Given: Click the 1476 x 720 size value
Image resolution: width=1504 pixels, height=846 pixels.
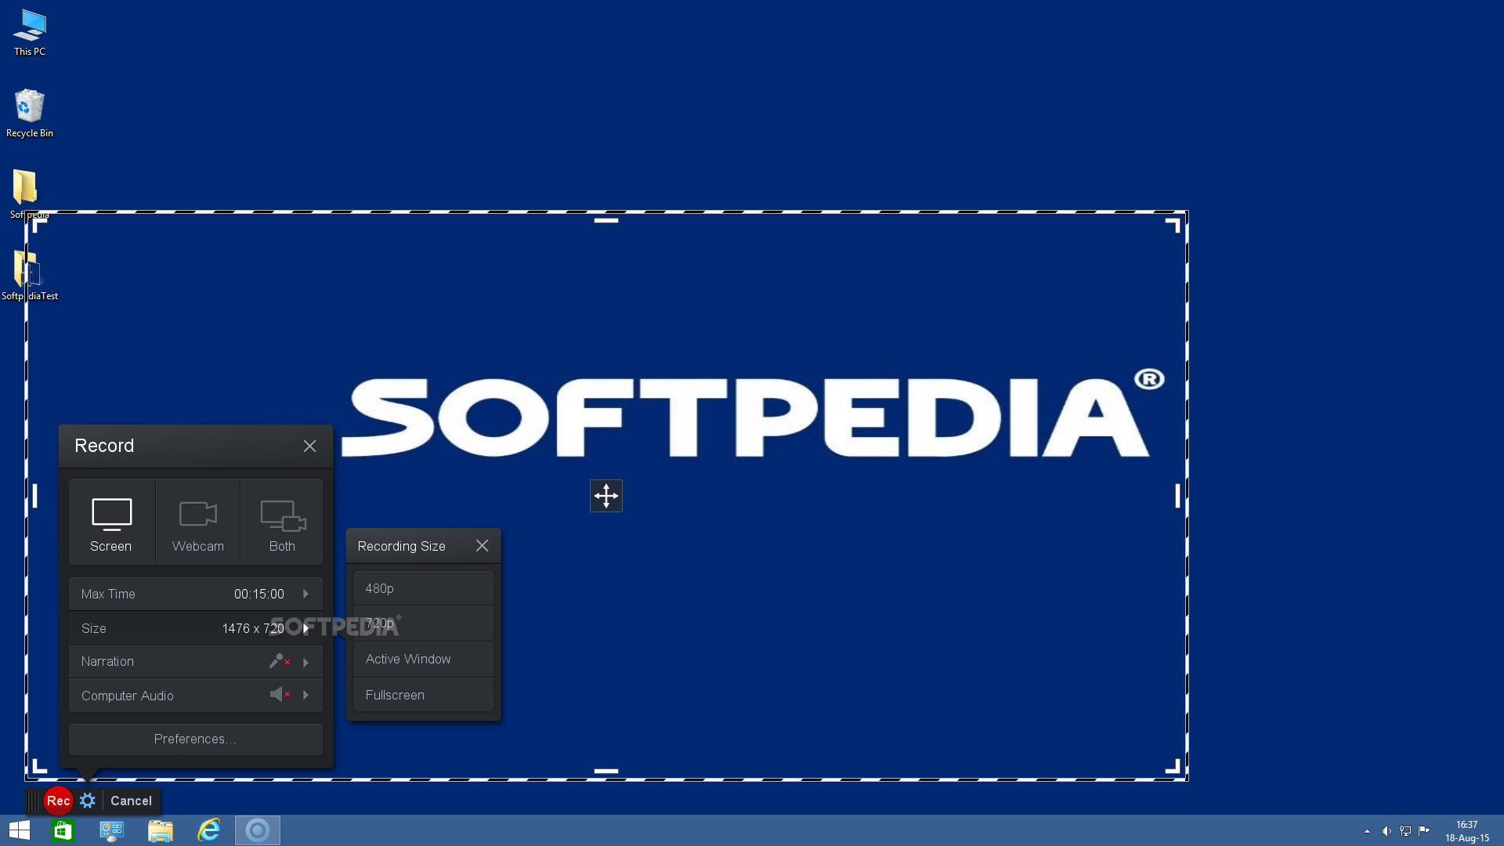Looking at the screenshot, I should click(253, 628).
